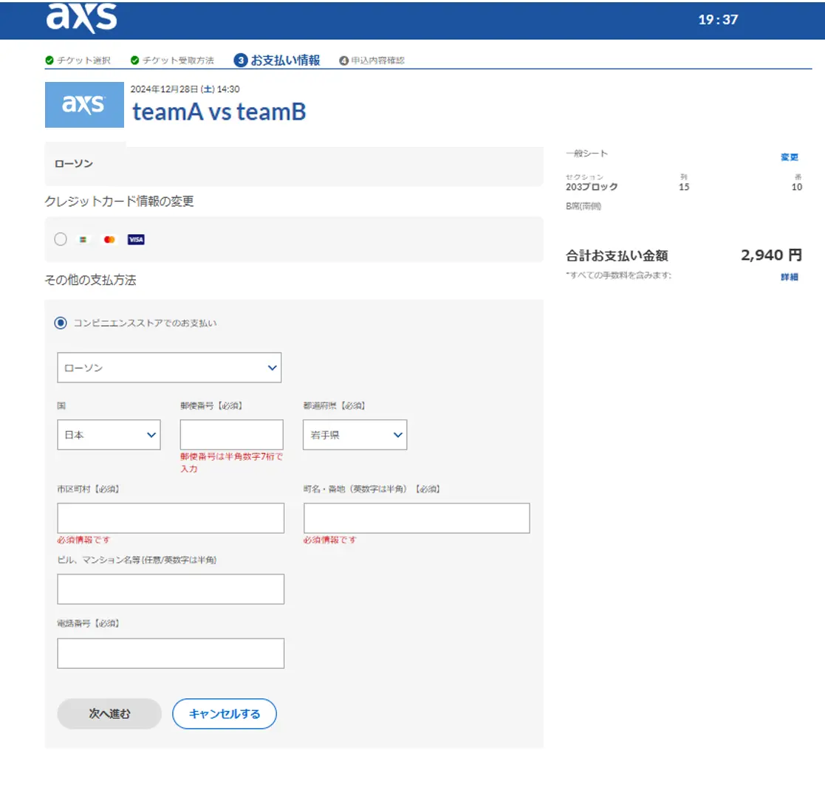Click the キャンセルする button
Screen dimensions: 825x790
point(225,714)
